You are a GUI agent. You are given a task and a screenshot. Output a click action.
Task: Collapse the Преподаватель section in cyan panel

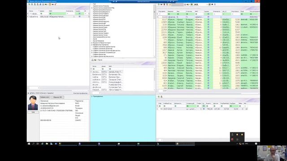[92, 97]
